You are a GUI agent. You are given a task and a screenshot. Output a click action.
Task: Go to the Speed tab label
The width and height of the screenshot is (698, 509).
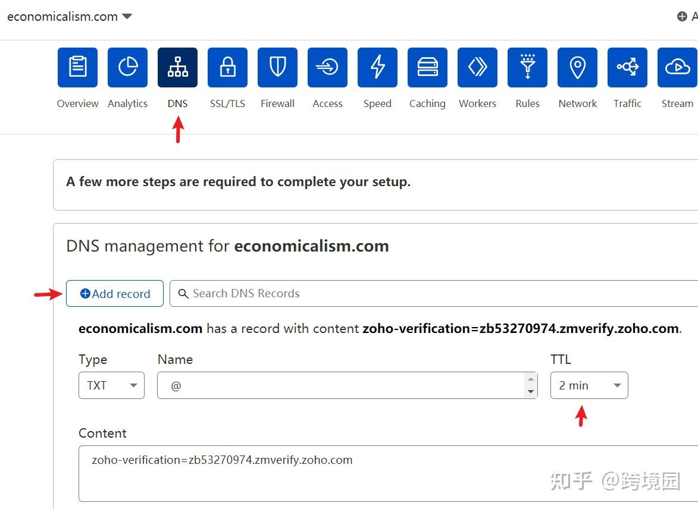(x=377, y=103)
